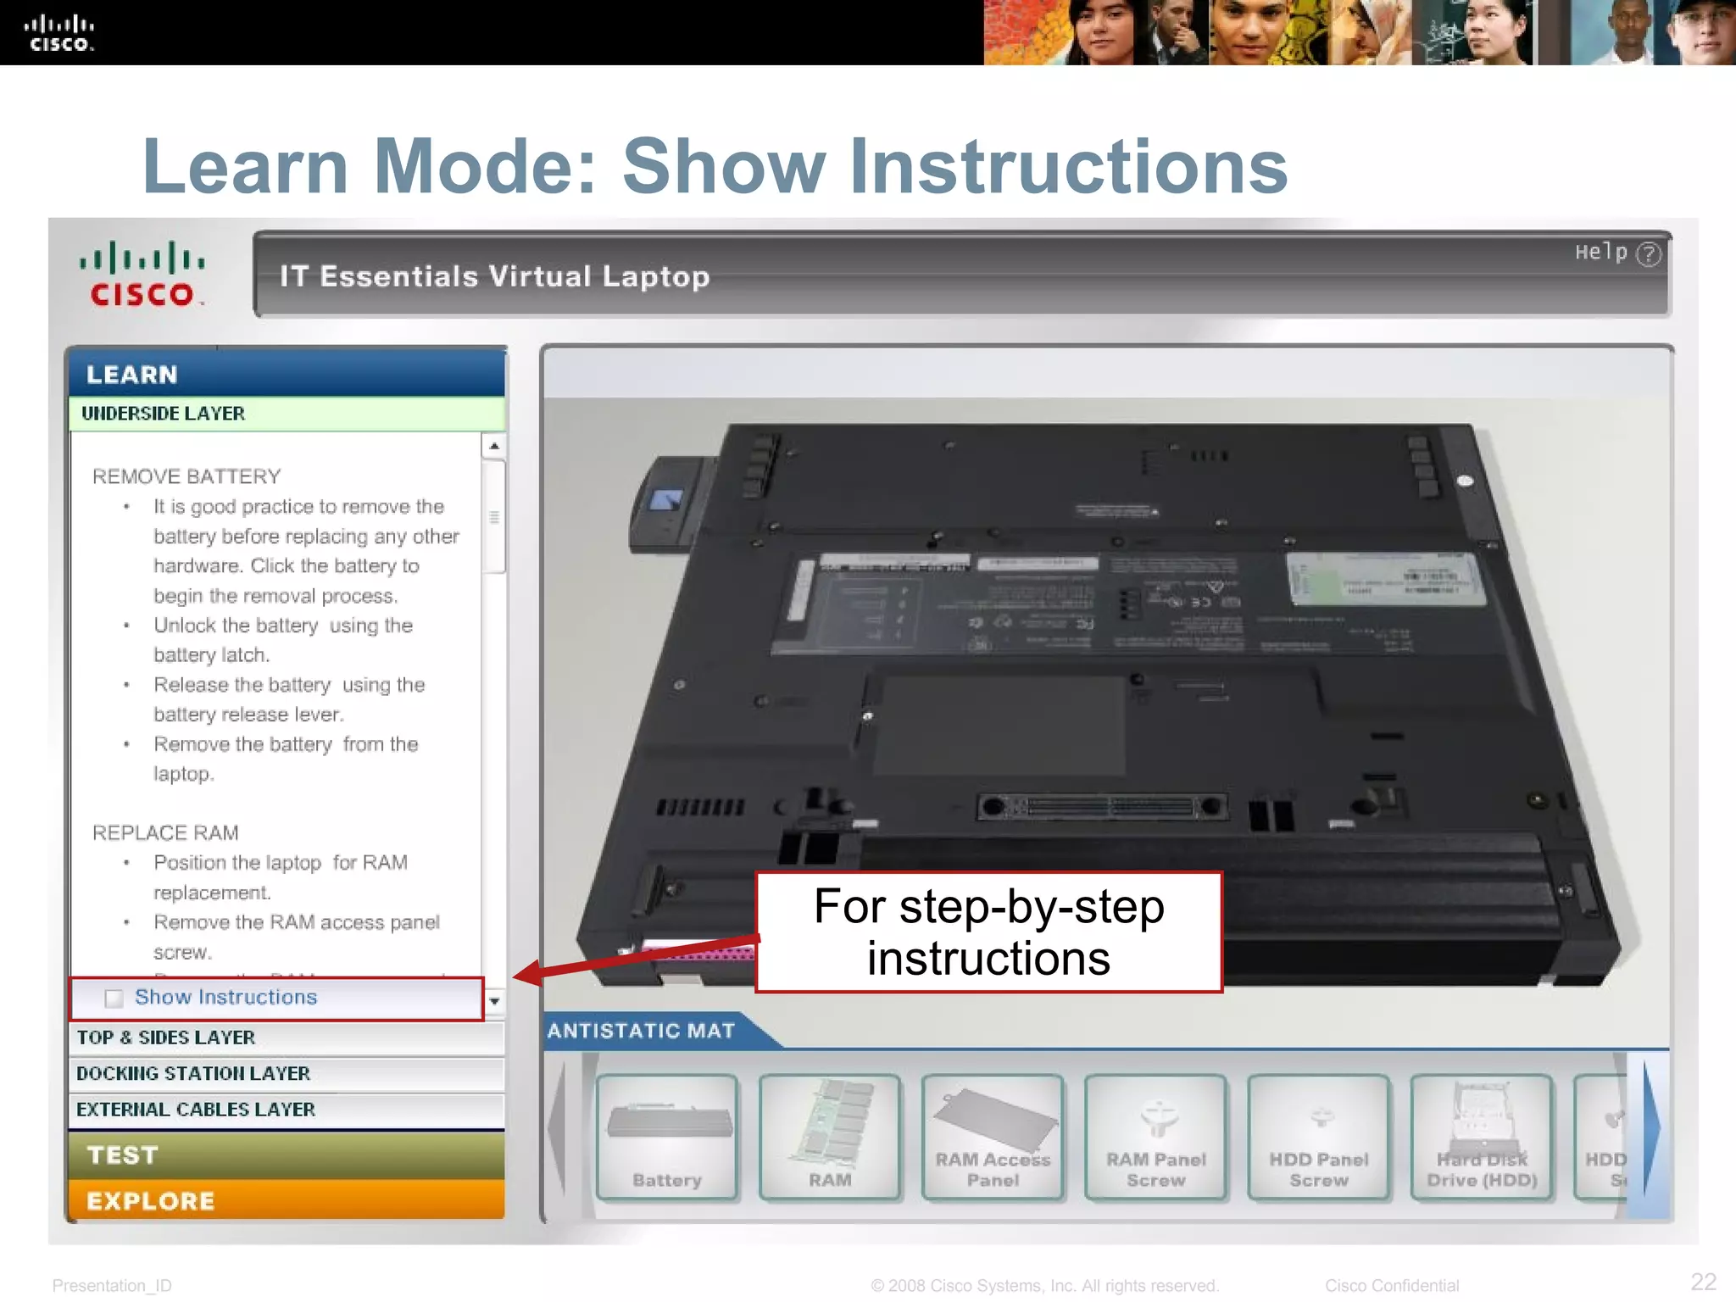Click "Remove the battery from the laptop" step
This screenshot has height=1302, width=1736.
coord(286,759)
